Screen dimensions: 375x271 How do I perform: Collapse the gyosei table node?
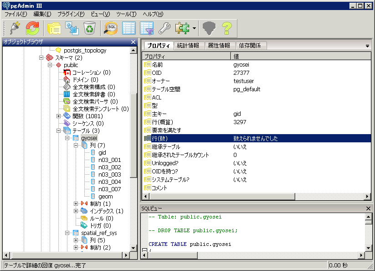[67, 138]
